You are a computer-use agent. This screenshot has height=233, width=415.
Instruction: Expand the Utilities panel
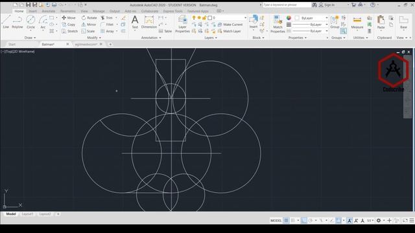coord(361,38)
